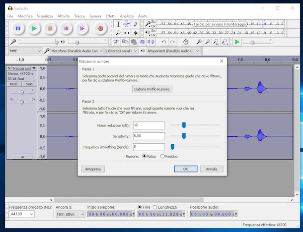Skip to end of project
The image size is (303, 232).
82,28
